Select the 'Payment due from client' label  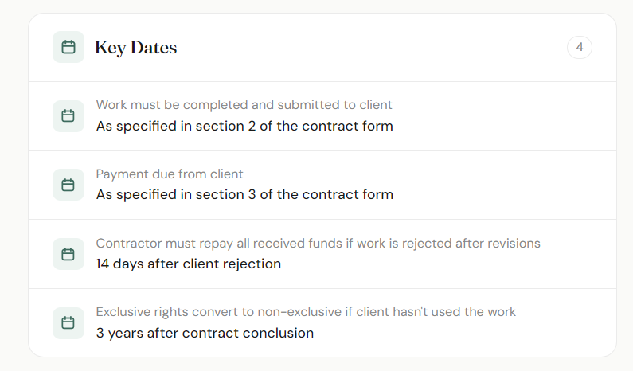point(170,174)
